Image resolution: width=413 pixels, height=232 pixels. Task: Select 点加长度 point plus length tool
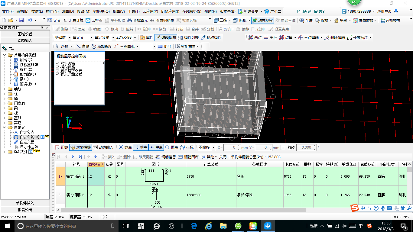102,46
